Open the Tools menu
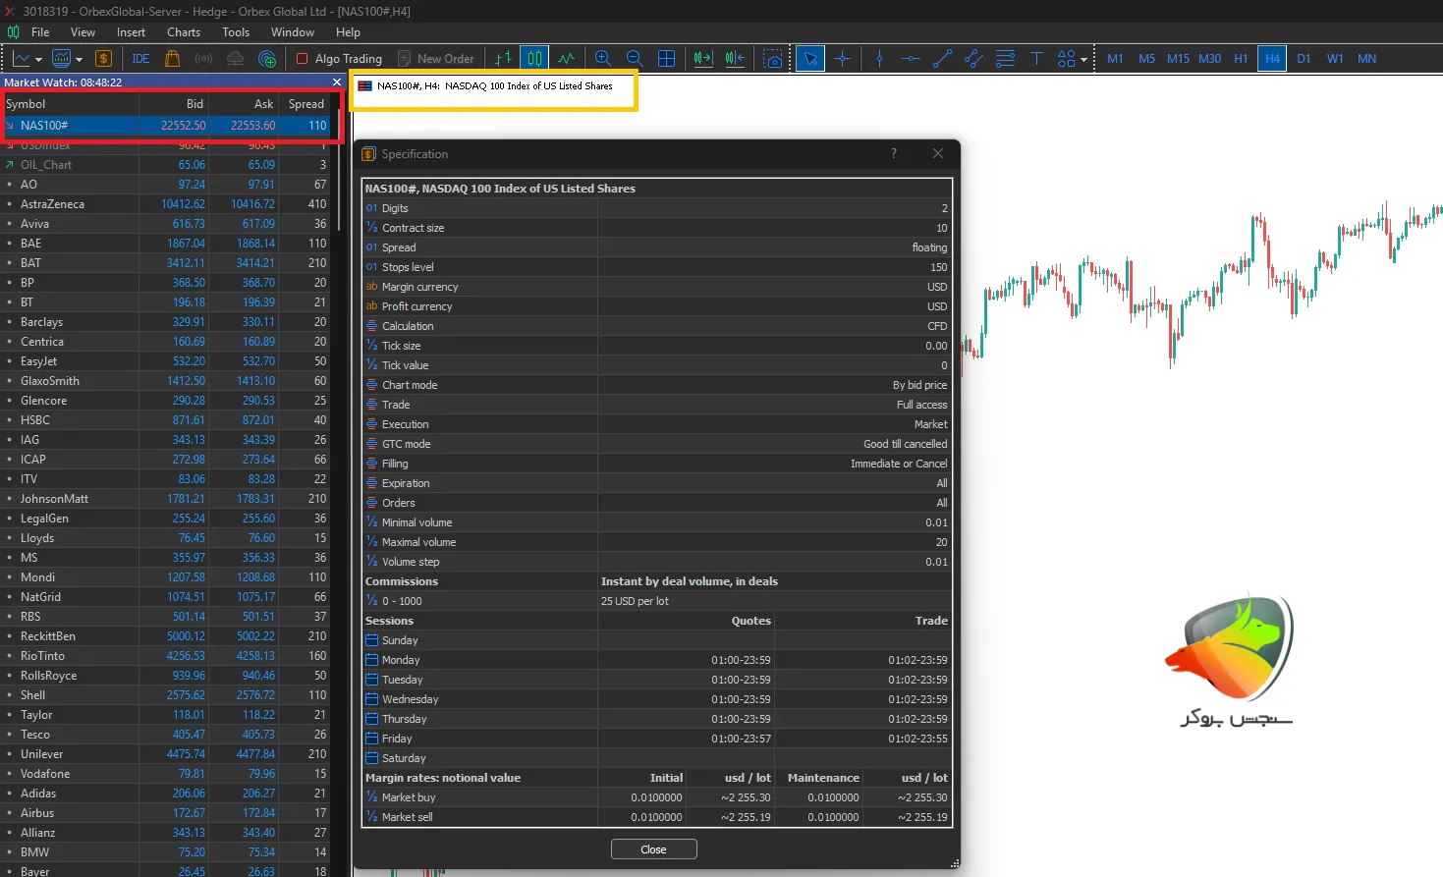1443x877 pixels. (x=236, y=32)
